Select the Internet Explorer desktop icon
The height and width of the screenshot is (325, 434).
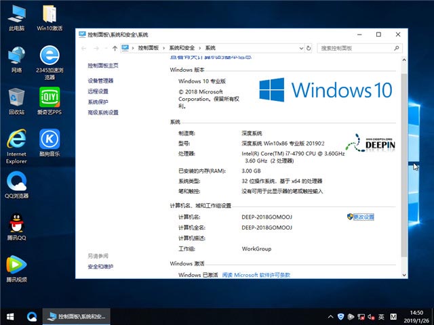tap(16, 146)
